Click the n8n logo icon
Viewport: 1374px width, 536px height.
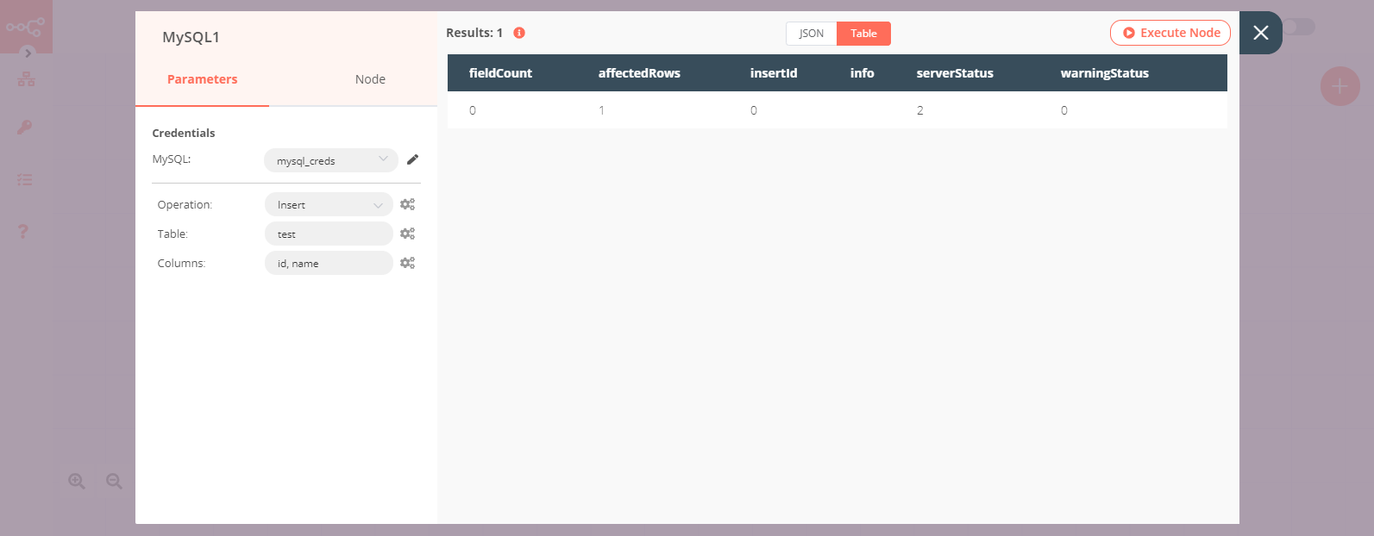click(x=24, y=28)
